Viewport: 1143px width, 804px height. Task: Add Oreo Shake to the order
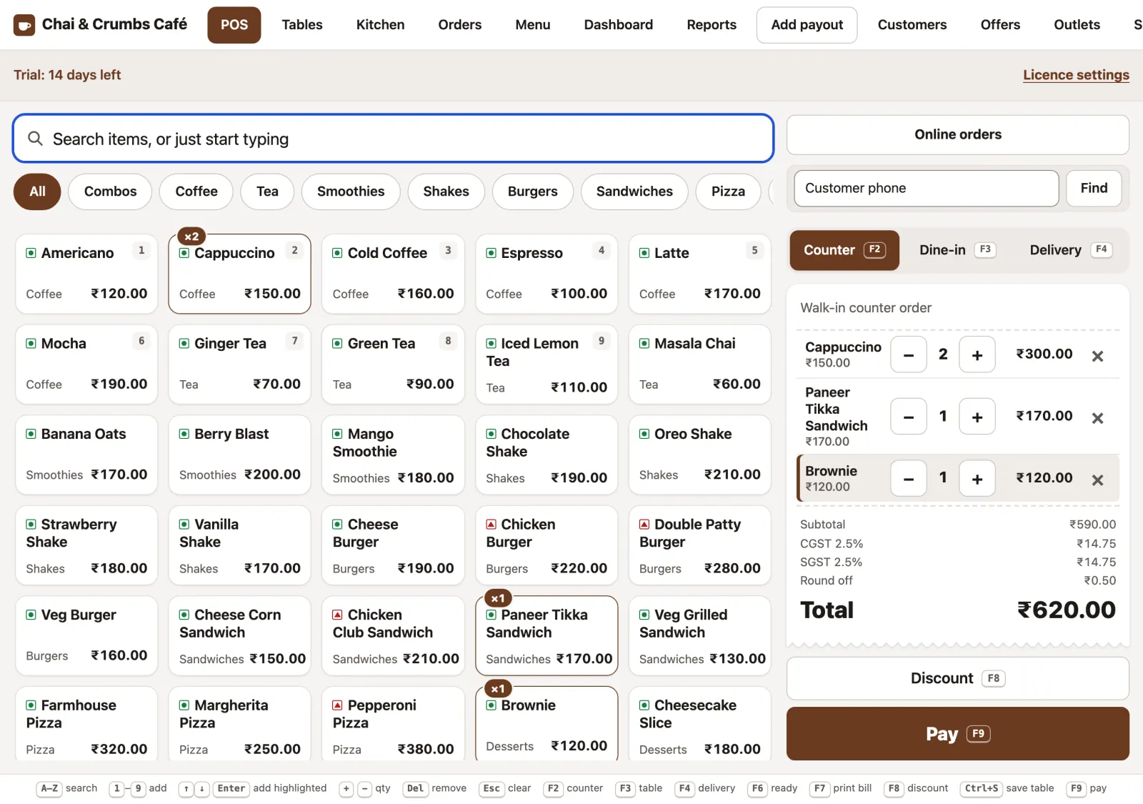(699, 455)
